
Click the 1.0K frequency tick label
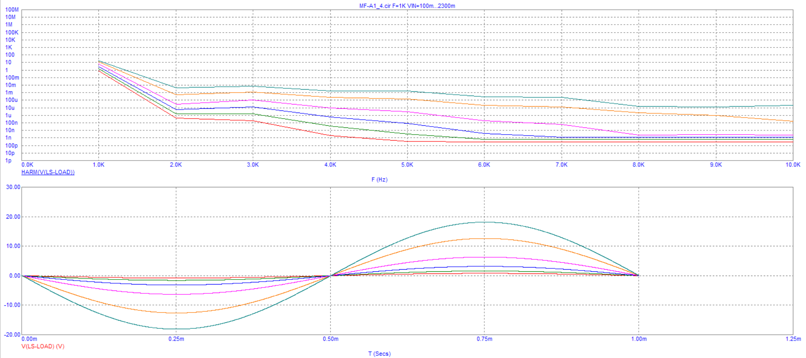click(x=98, y=165)
